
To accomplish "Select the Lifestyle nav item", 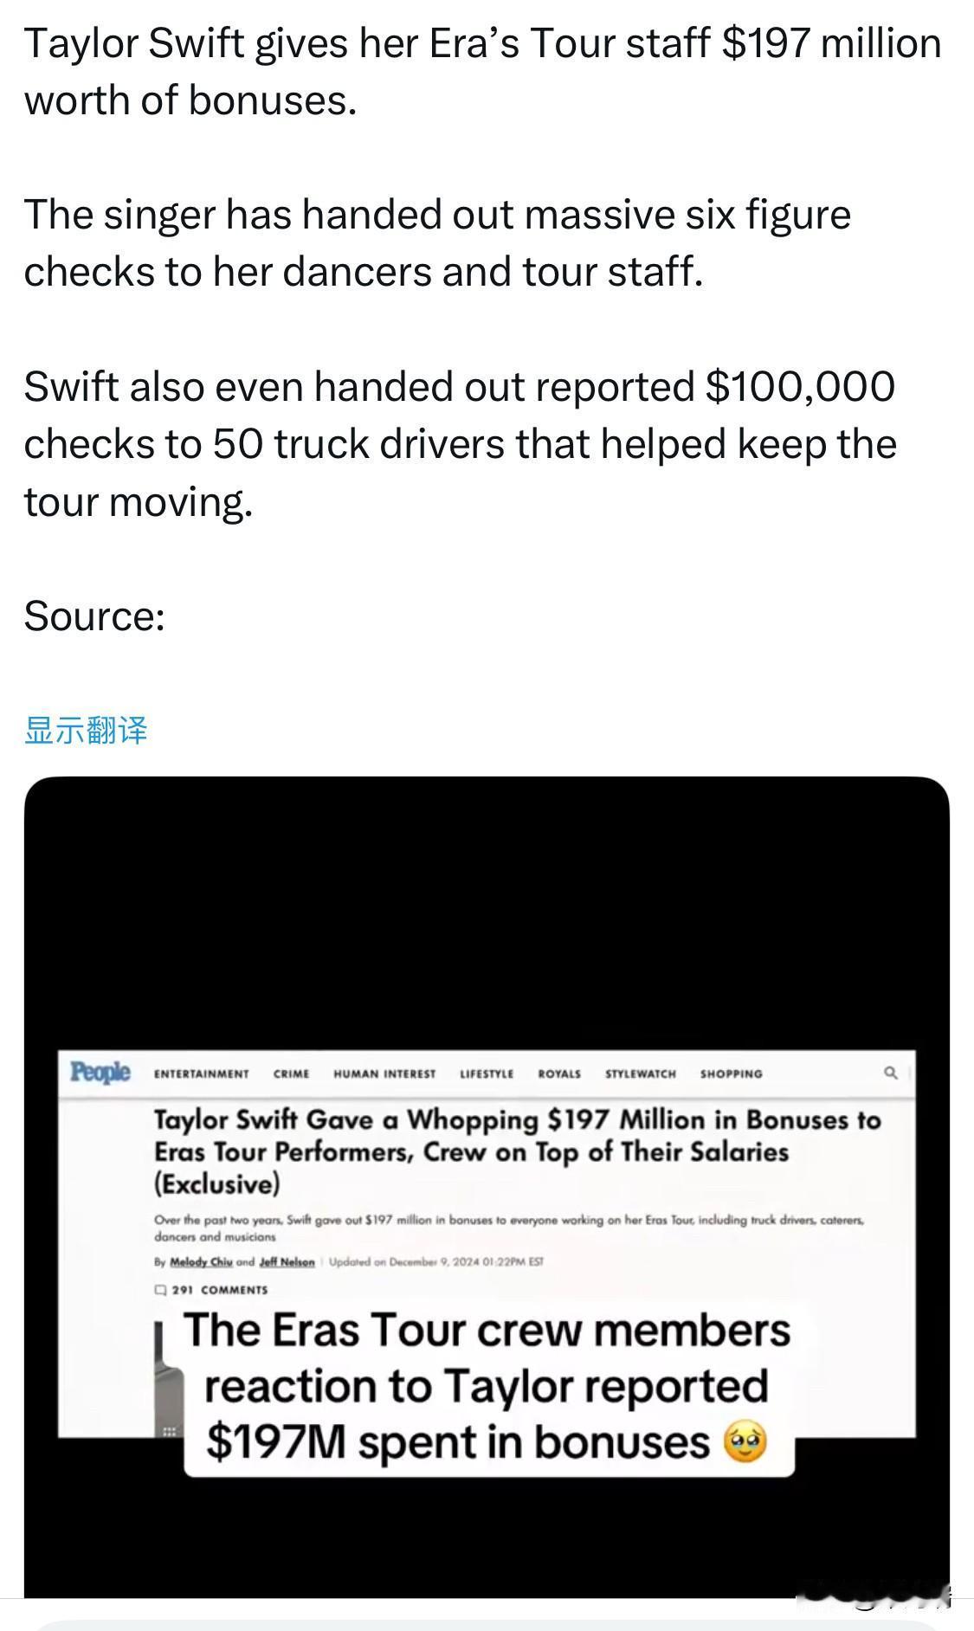I will click(487, 1073).
